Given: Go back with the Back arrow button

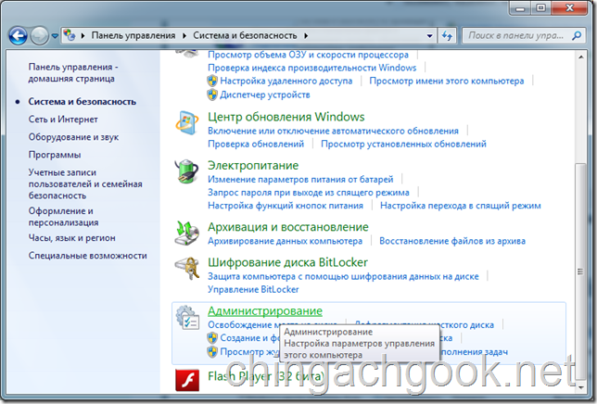Looking at the screenshot, I should point(18,36).
